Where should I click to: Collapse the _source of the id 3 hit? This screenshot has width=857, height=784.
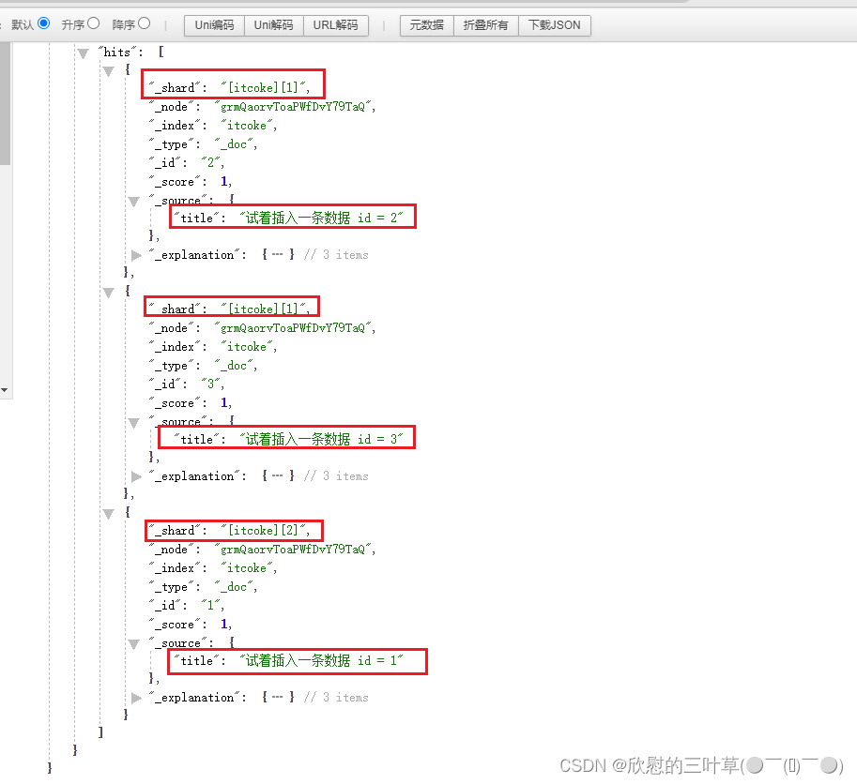134,423
